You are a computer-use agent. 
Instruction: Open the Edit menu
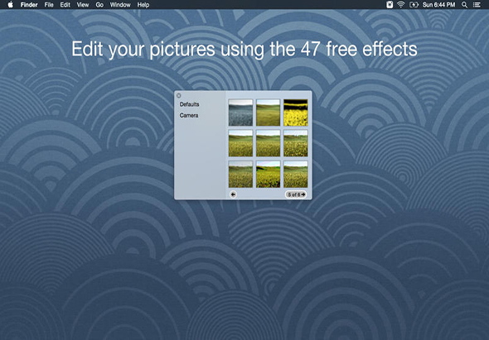point(65,5)
